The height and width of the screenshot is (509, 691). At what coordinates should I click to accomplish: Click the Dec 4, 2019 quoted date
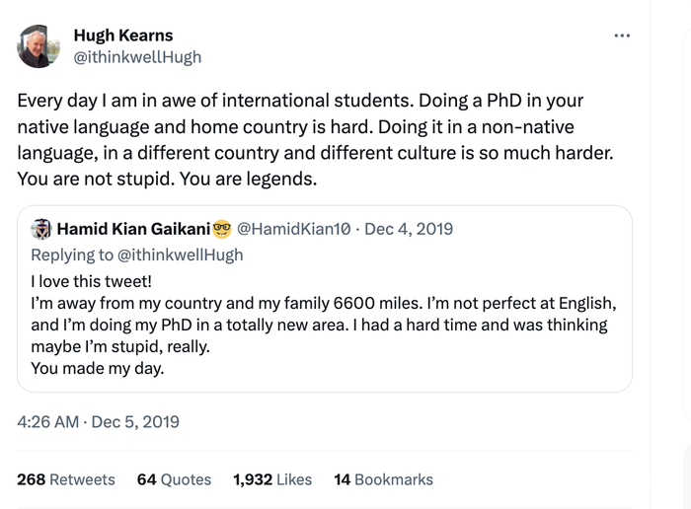409,229
